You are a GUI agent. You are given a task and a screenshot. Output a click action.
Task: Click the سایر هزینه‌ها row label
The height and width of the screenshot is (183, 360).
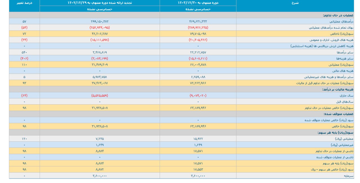(345, 58)
